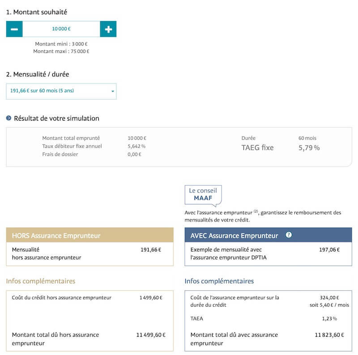The height and width of the screenshot is (355, 358).
Task: Select the HORS Assurance Emprunteur header
Action: [89, 235]
